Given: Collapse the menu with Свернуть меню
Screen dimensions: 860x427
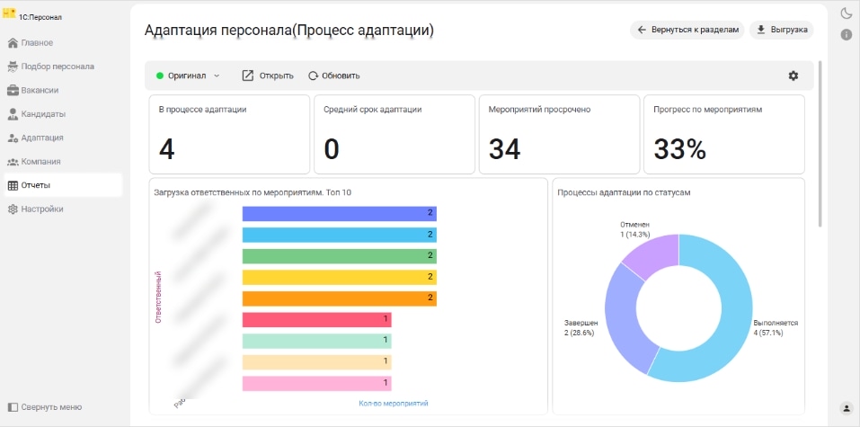Looking at the screenshot, I should tap(46, 407).
